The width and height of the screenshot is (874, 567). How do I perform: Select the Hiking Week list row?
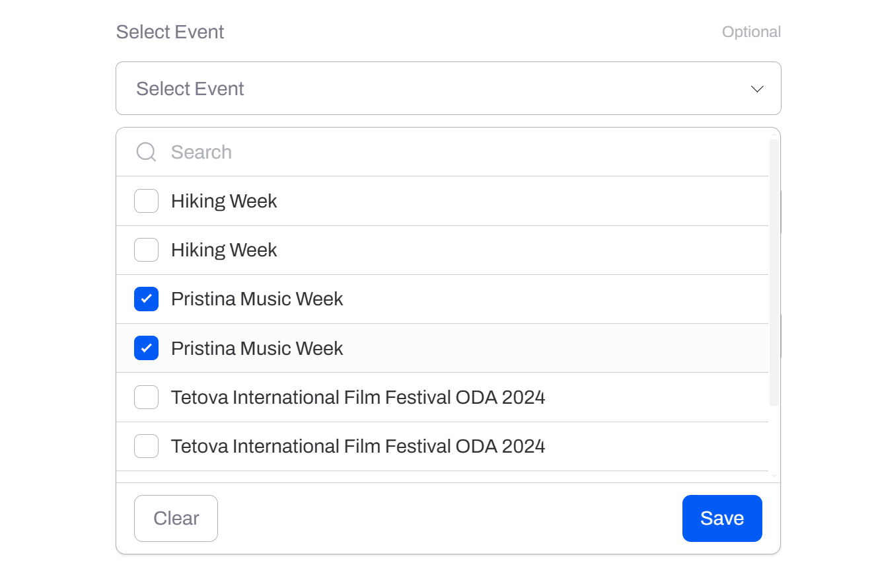(224, 201)
